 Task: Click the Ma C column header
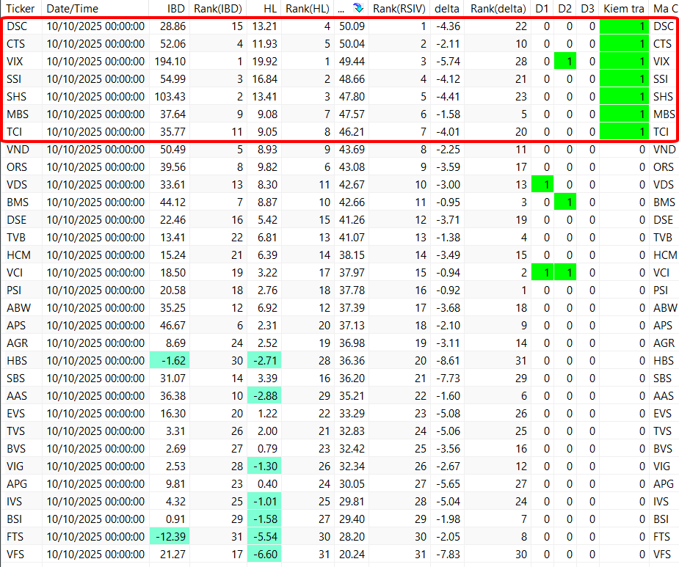pos(664,9)
